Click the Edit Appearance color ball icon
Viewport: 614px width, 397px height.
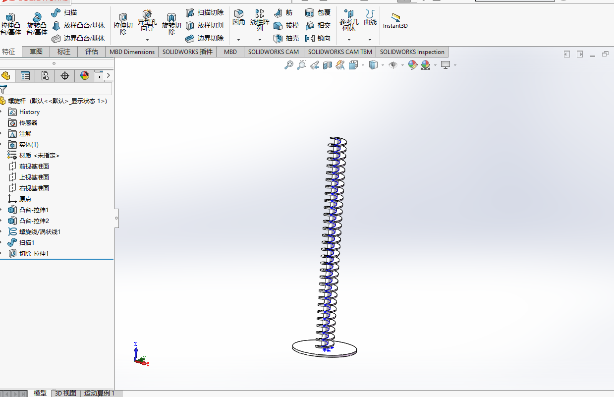[412, 65]
